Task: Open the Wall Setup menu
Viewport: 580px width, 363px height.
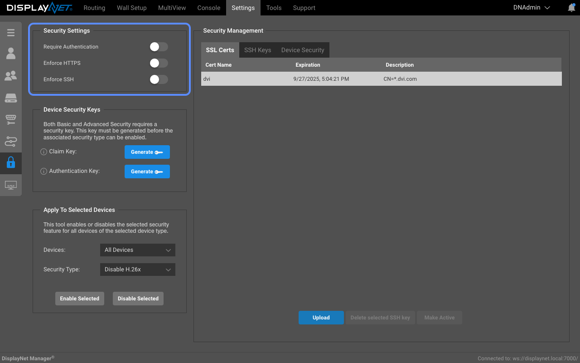Action: 131,8
